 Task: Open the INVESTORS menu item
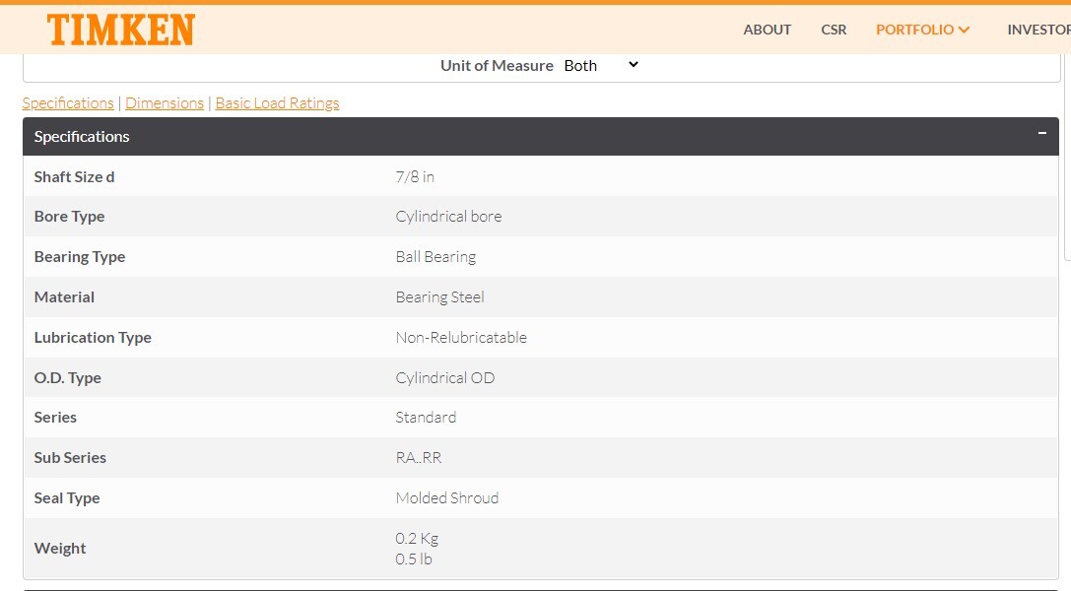(x=1038, y=30)
